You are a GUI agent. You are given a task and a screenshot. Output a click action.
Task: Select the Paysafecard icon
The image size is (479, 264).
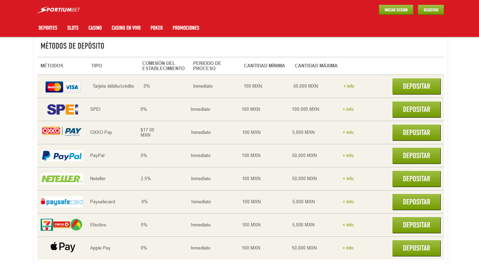tap(61, 202)
